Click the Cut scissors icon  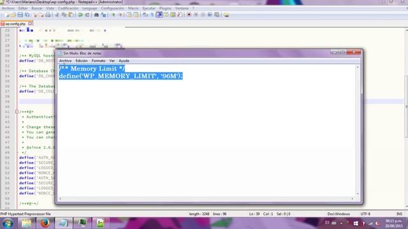57,15
